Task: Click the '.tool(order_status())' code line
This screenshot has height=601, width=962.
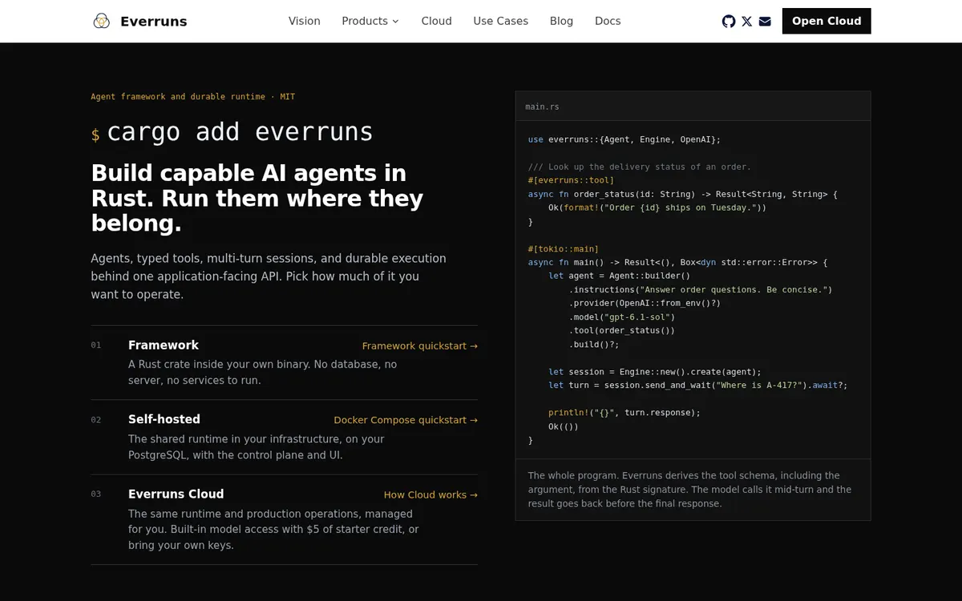Action: click(x=622, y=330)
